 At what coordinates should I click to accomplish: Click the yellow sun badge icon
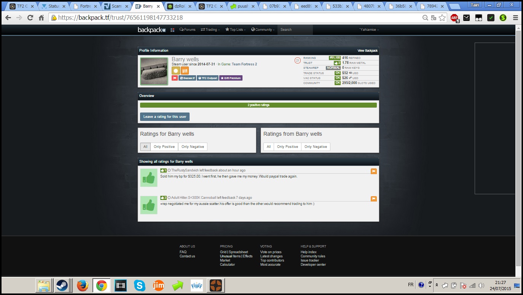click(x=175, y=70)
